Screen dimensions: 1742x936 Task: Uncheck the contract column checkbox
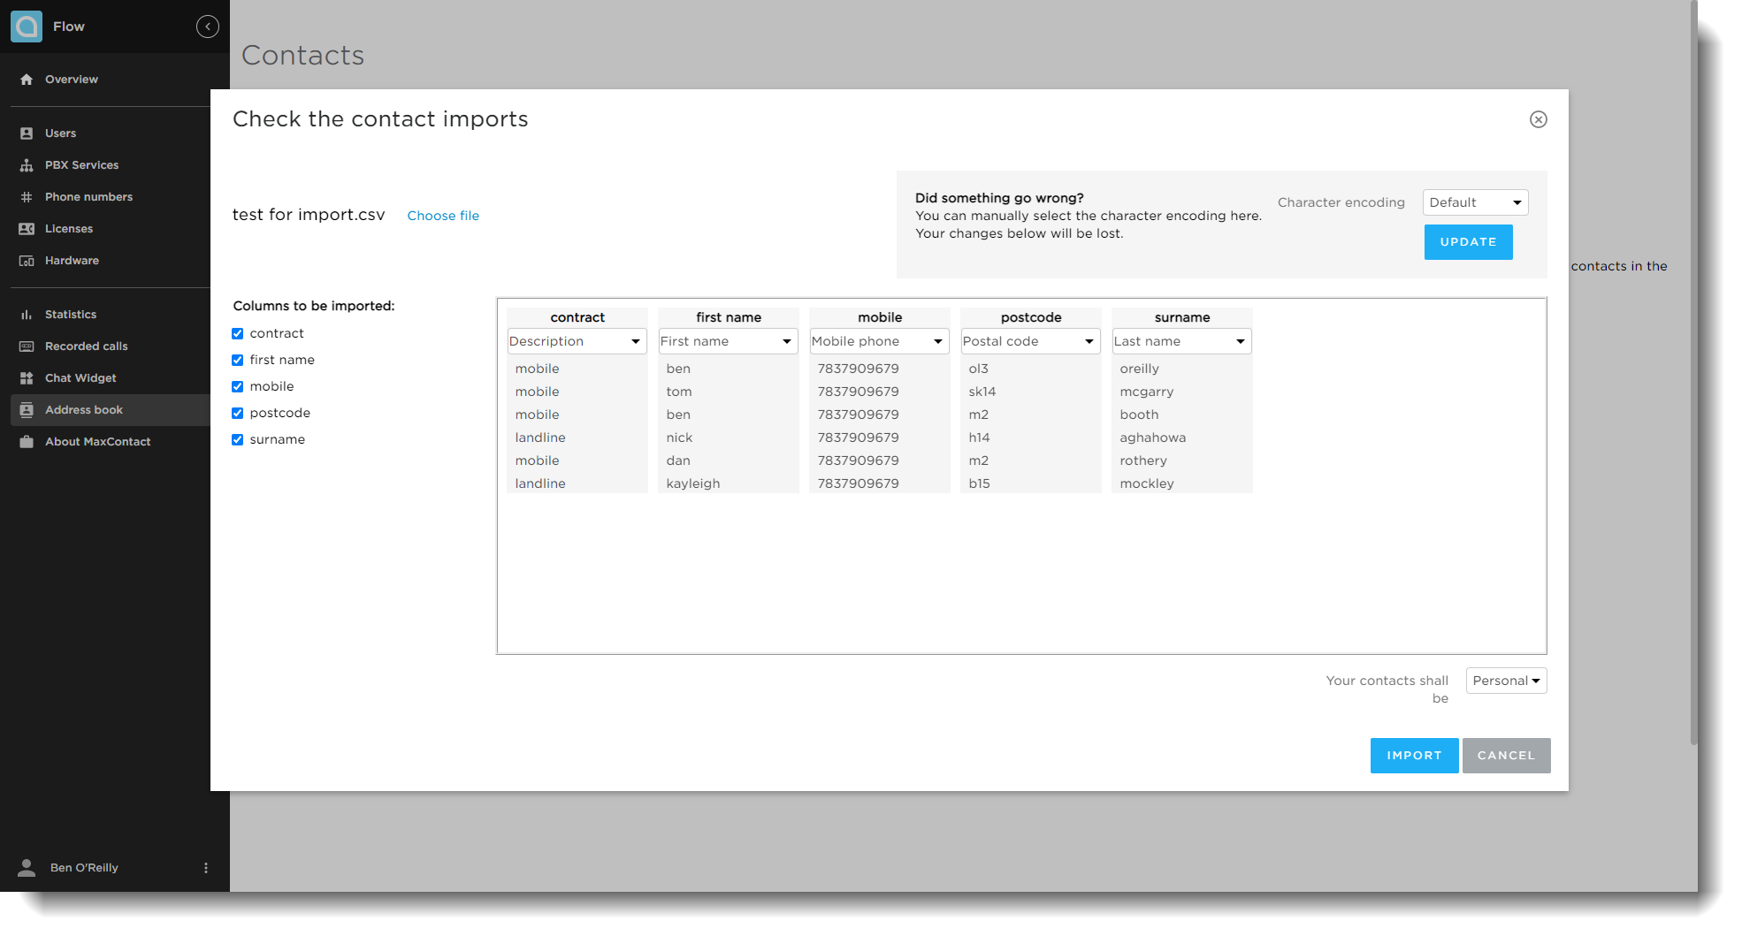pyautogui.click(x=238, y=333)
